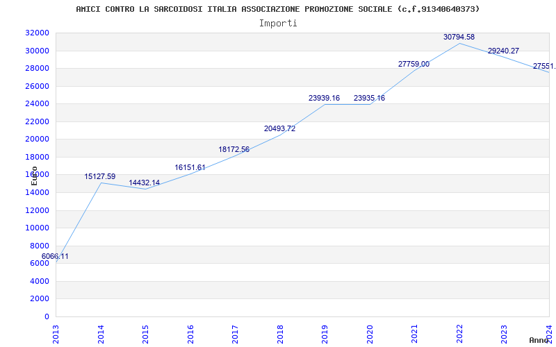Viewport: 556px width, 347px height.
Task: Click x-axis year 2013
Action: point(56,335)
